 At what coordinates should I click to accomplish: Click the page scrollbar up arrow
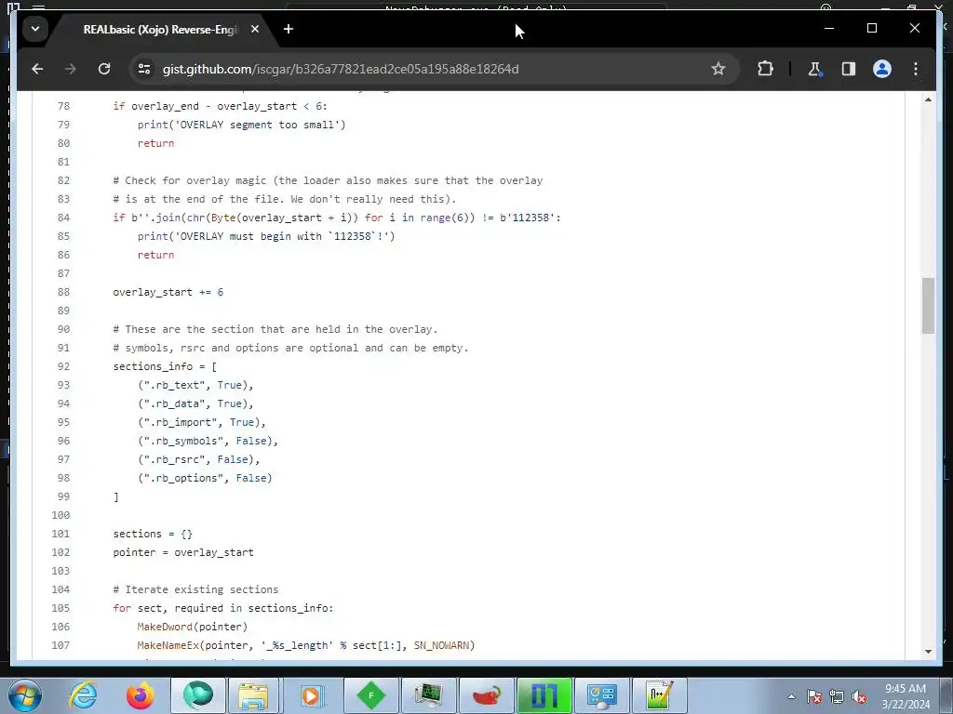pos(928,99)
